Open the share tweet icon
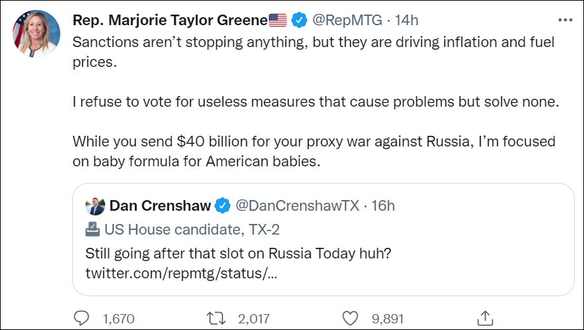 (485, 317)
